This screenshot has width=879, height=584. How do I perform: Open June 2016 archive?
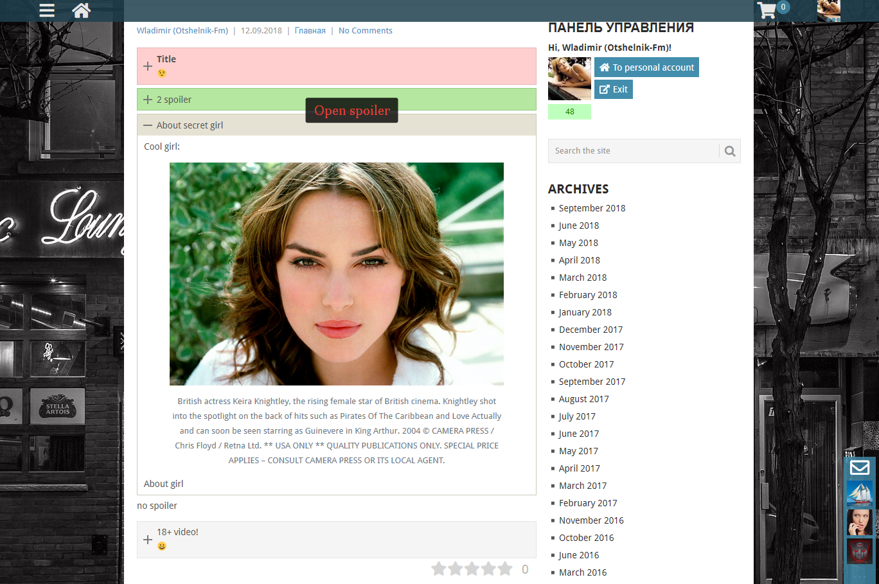[x=579, y=555]
